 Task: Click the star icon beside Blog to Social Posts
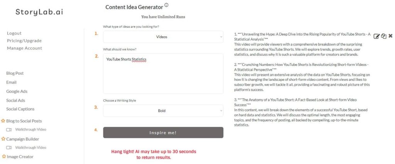point(3,121)
